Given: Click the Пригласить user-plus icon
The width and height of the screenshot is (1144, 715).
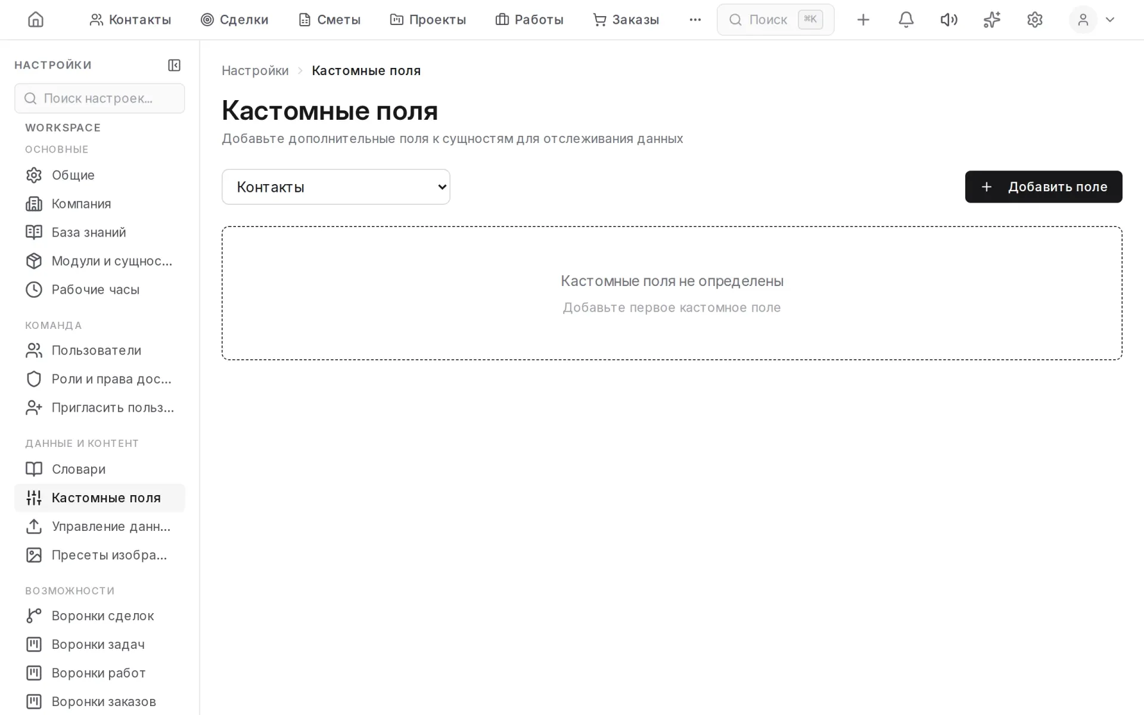Looking at the screenshot, I should tap(34, 408).
